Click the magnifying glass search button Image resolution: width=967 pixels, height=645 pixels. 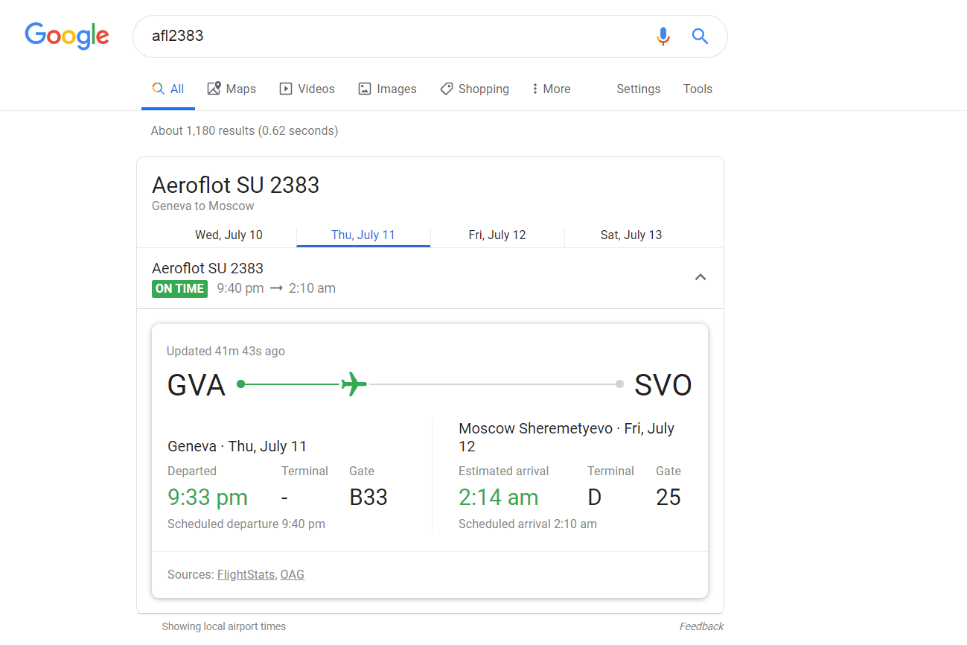700,36
